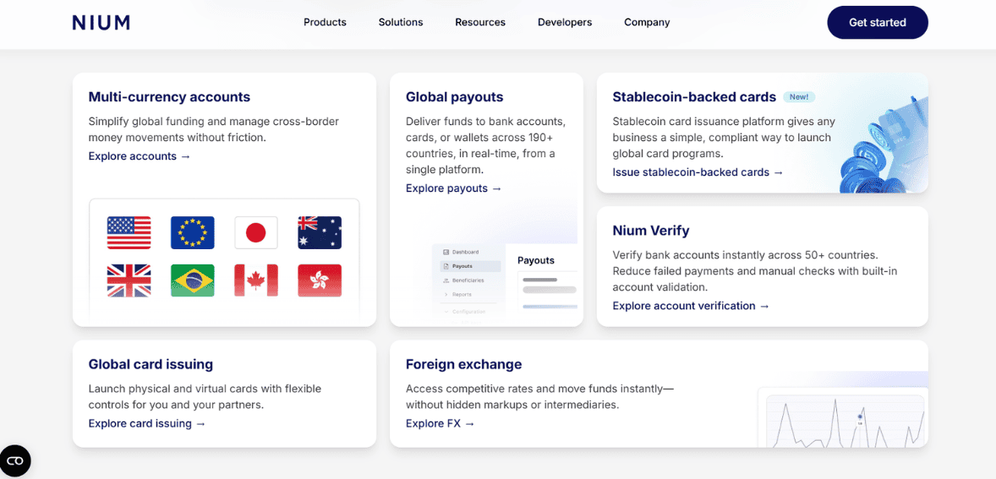Open the Developers menu
996x479 pixels.
565,22
